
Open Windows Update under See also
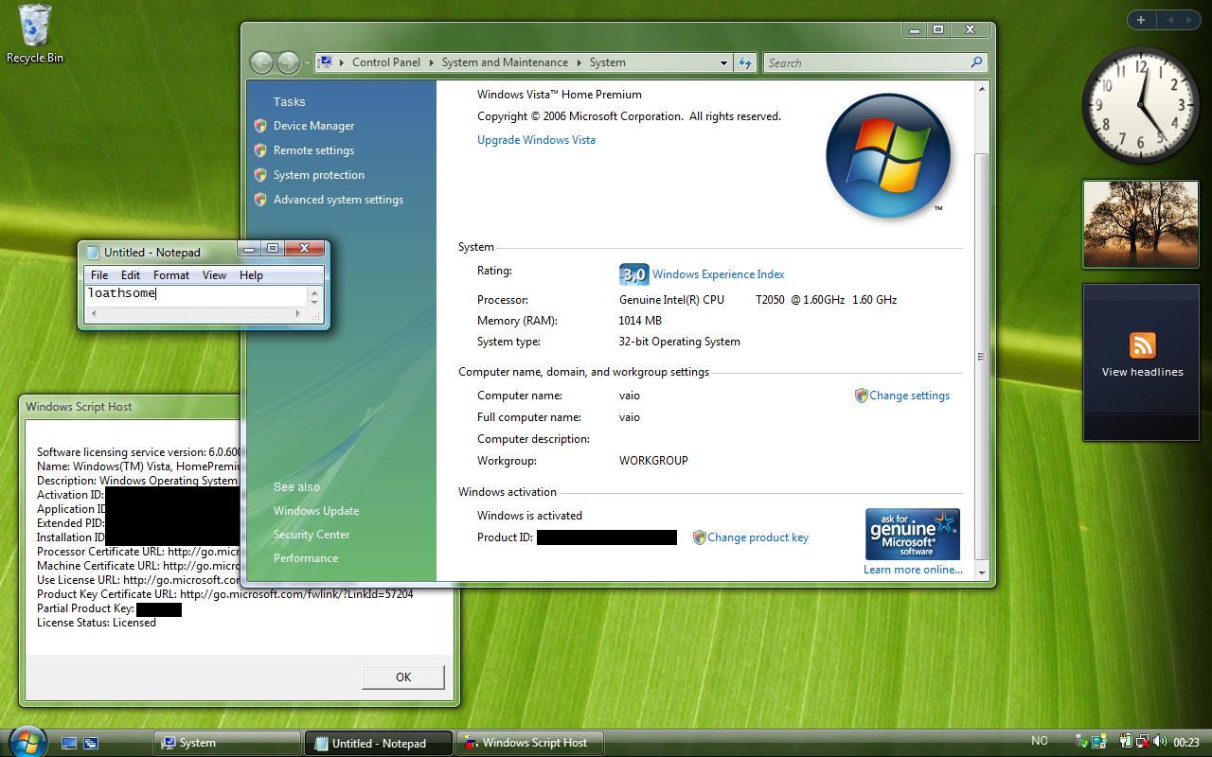click(316, 511)
